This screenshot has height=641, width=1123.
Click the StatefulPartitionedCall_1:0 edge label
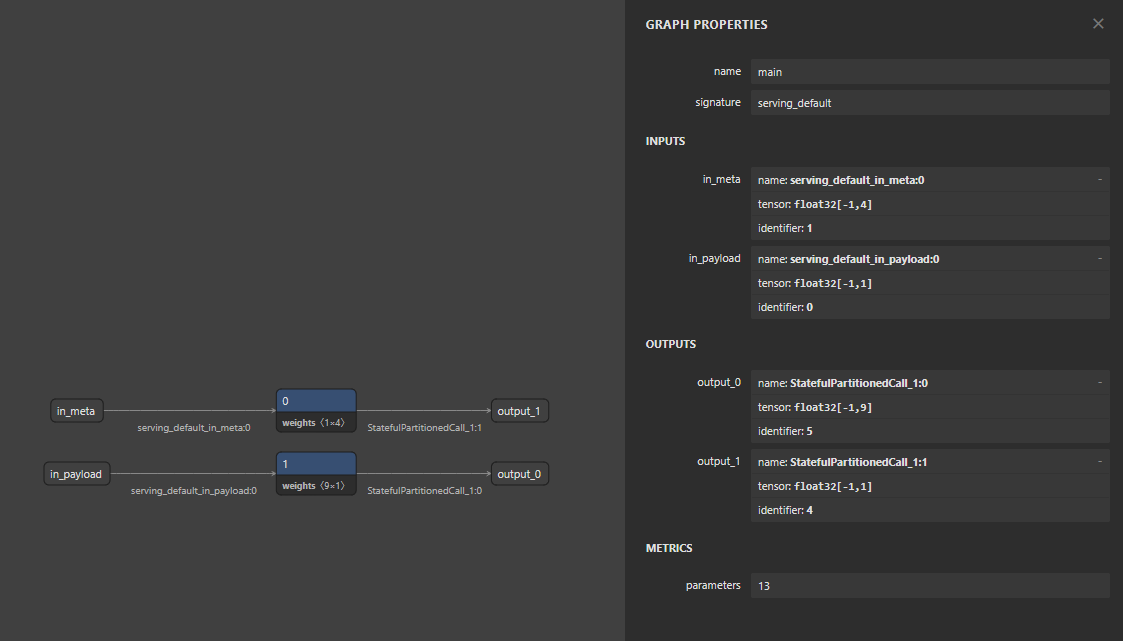(x=424, y=491)
